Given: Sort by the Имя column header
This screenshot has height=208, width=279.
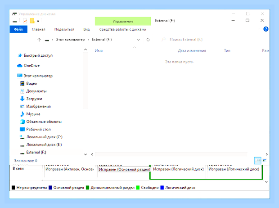Looking at the screenshot, I should pos(99,51).
